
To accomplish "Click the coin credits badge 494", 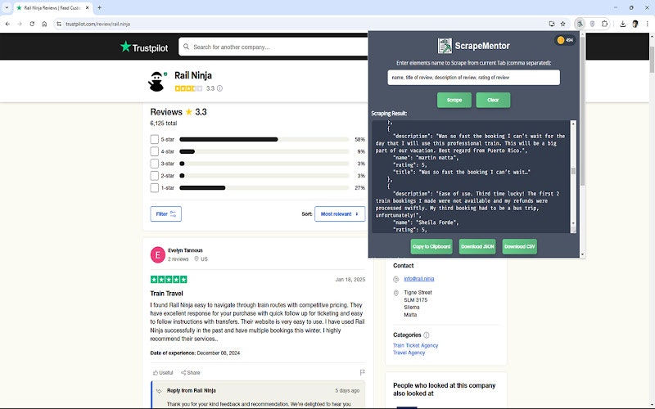I will tap(565, 40).
